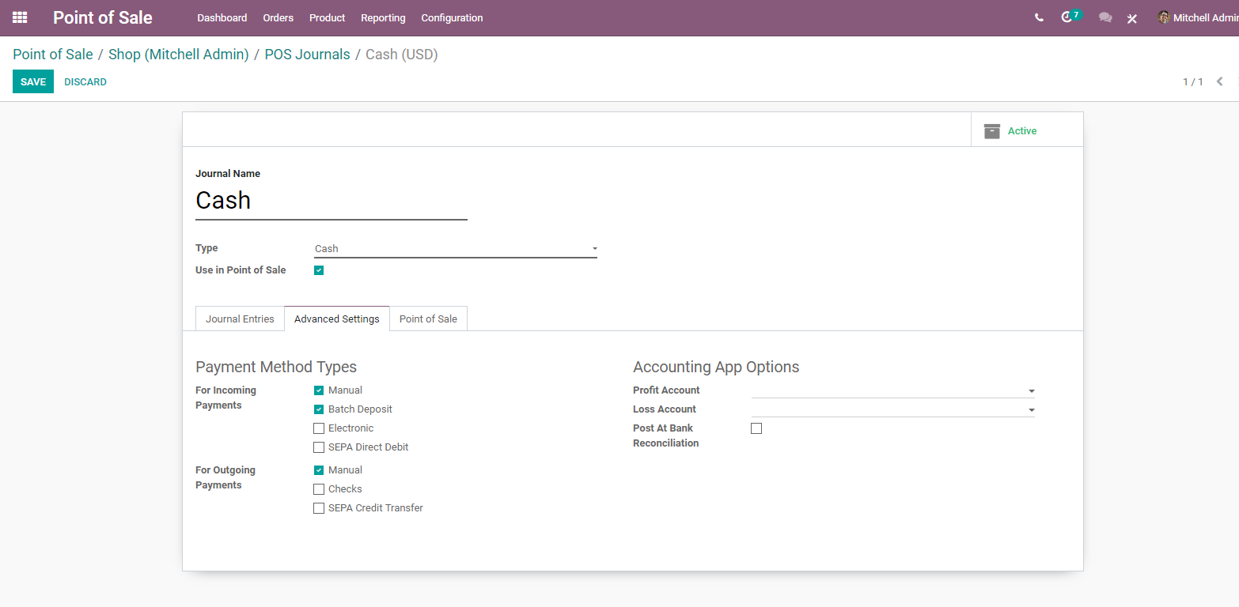1239x607 pixels.
Task: Follow the POS Journals breadcrumb link
Action: 307,55
